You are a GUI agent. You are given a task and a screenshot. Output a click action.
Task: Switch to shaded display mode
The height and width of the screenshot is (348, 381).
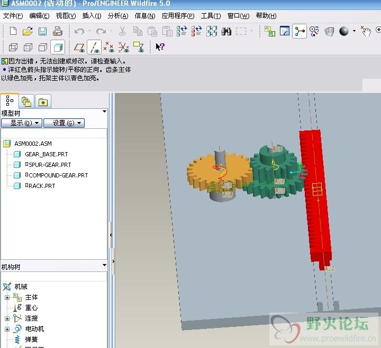[x=58, y=47]
